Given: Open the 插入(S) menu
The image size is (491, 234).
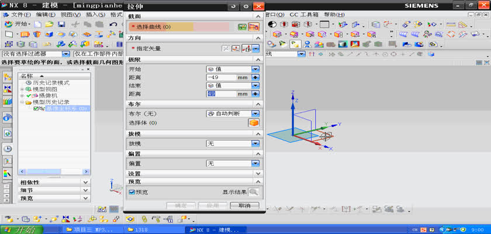Looking at the screenshot, I should [95, 15].
